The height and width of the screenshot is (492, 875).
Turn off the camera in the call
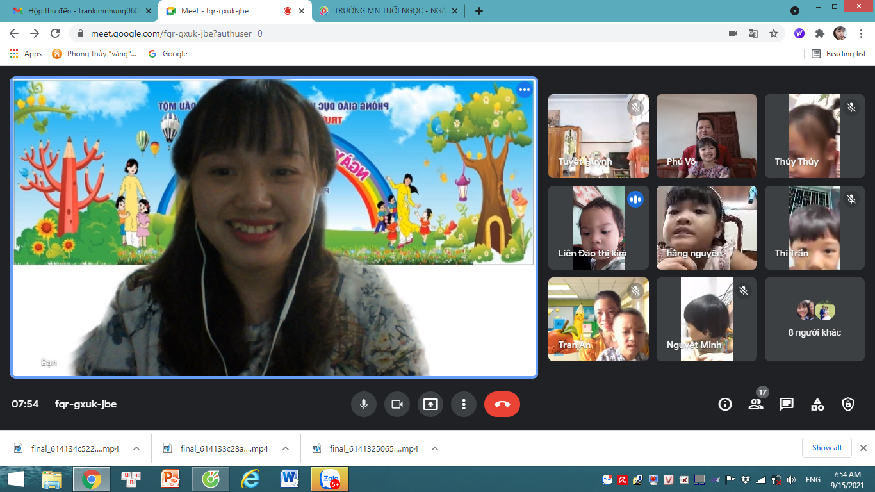click(397, 404)
